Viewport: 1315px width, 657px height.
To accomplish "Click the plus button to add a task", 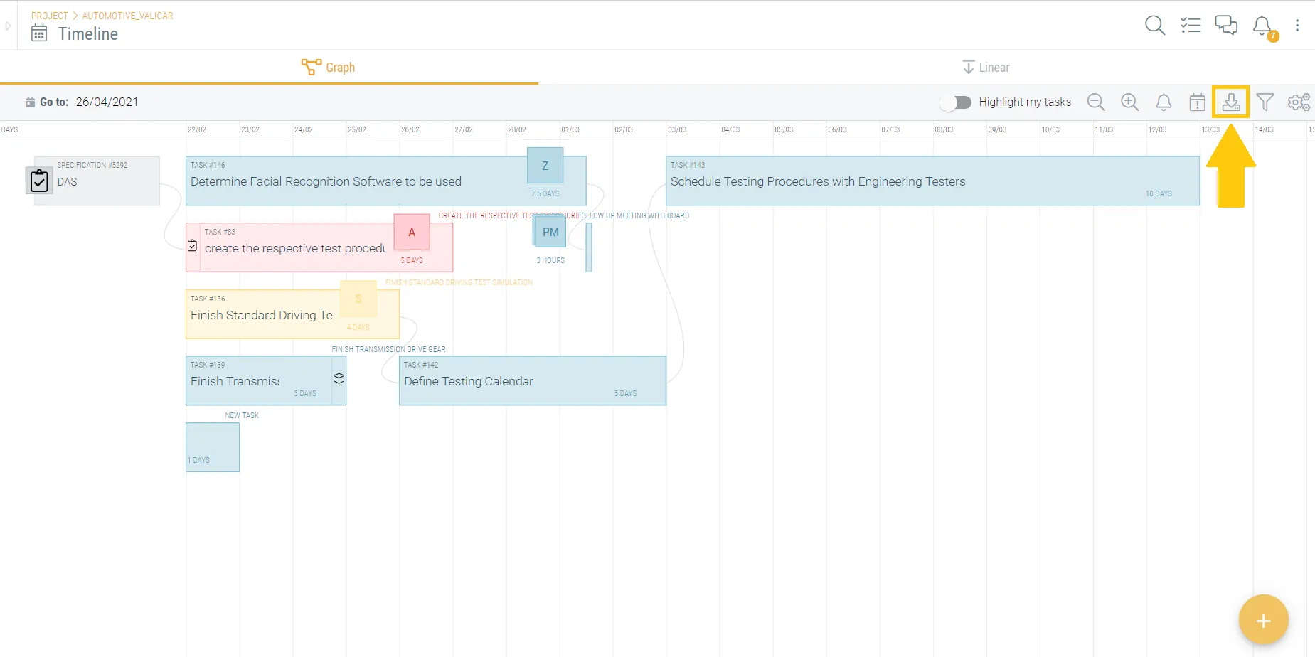I will [1263, 619].
